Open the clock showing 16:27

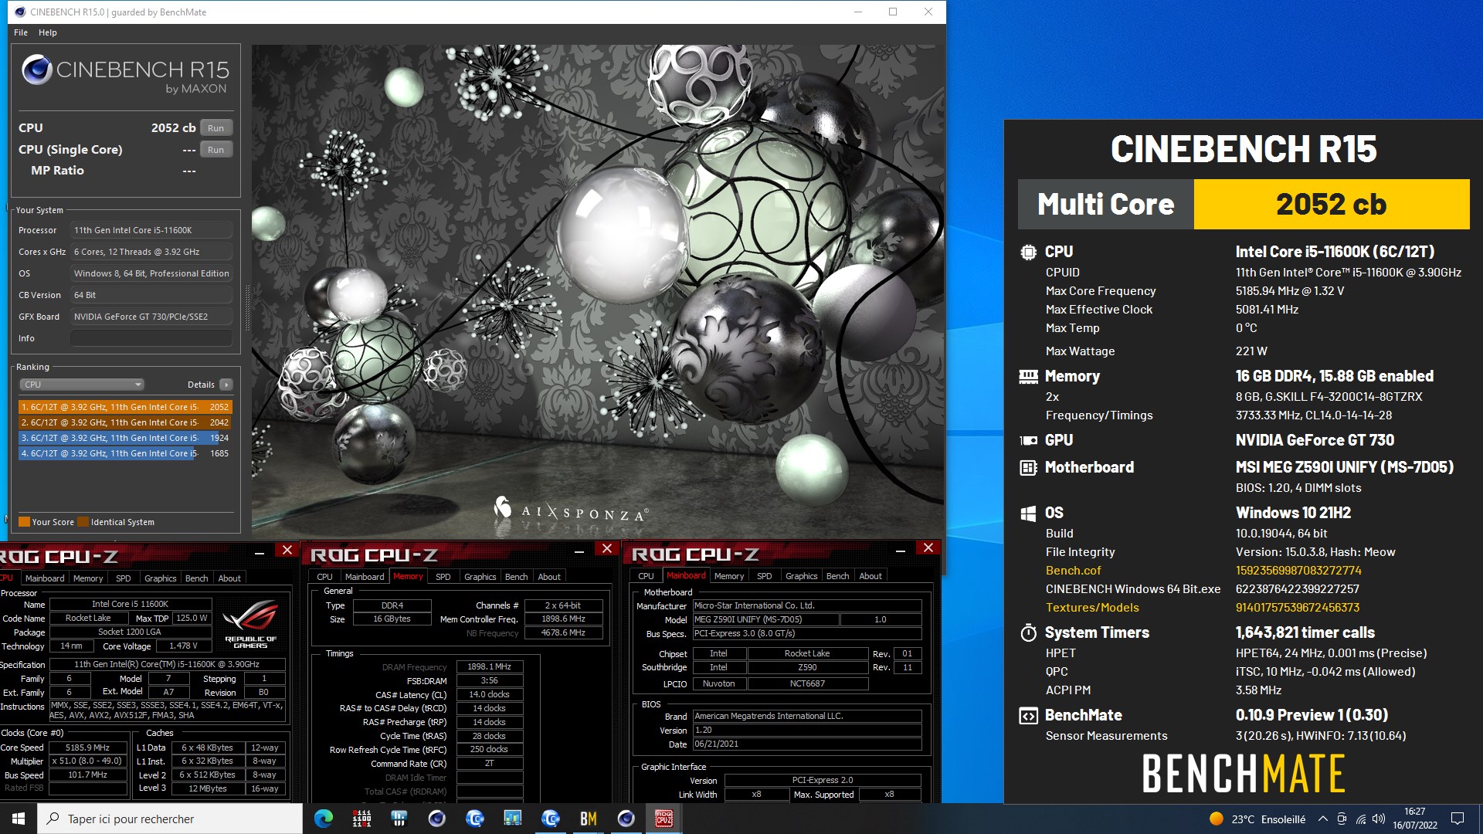1414,819
